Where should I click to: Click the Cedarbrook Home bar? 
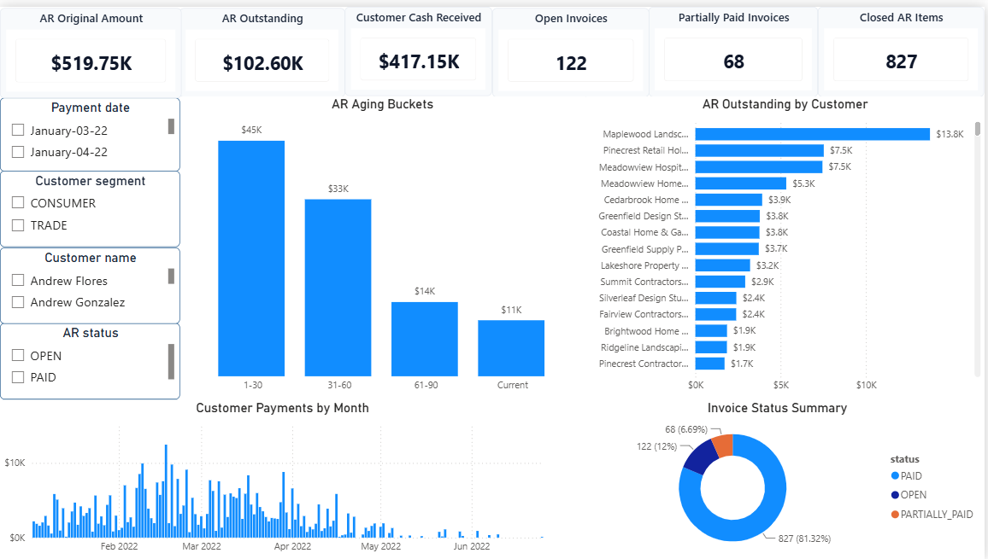tap(728, 200)
